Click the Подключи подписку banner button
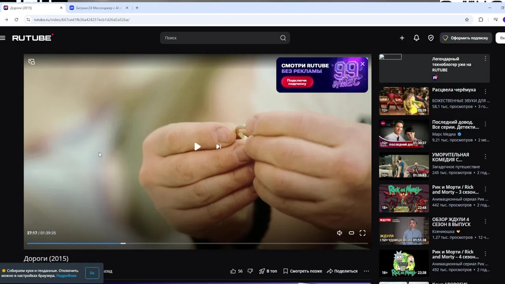Image resolution: width=505 pixels, height=284 pixels. pos(297,82)
